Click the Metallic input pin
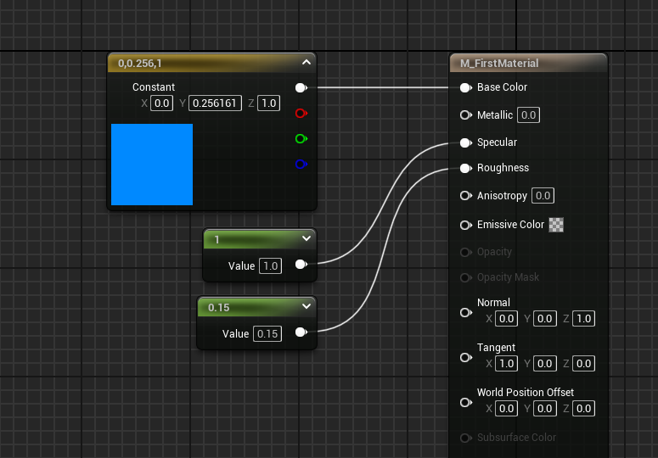 click(x=466, y=114)
